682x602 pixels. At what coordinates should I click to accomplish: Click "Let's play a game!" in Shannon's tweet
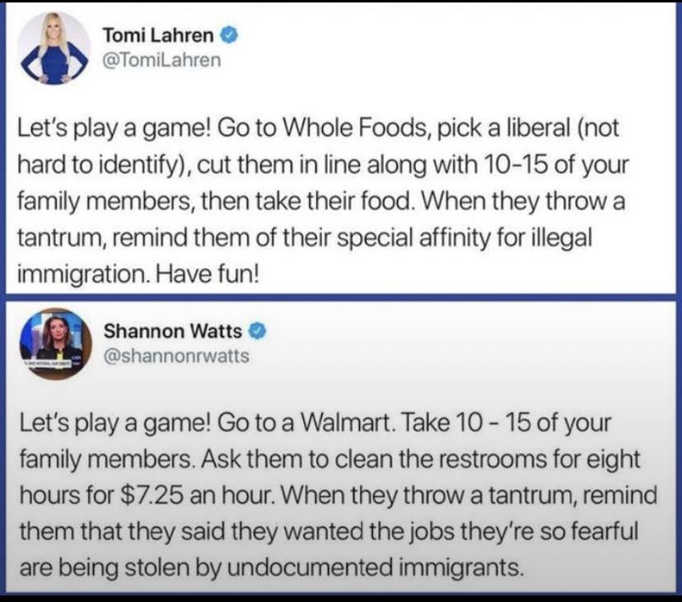click(x=114, y=423)
